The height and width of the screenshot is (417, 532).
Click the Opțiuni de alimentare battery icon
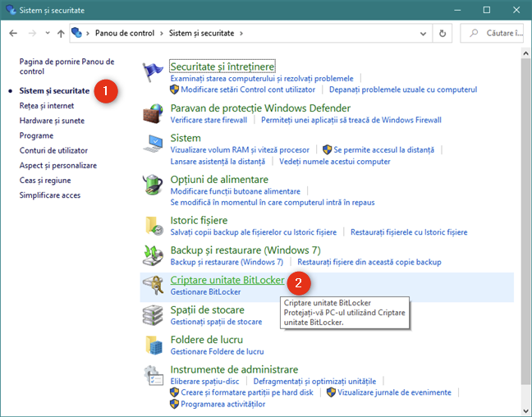[x=153, y=185]
